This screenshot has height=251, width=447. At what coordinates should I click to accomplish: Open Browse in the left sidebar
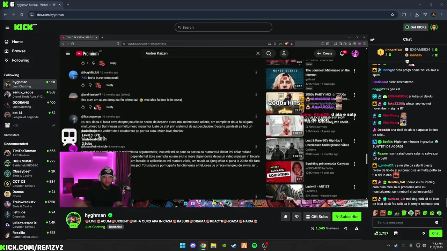coord(15,51)
